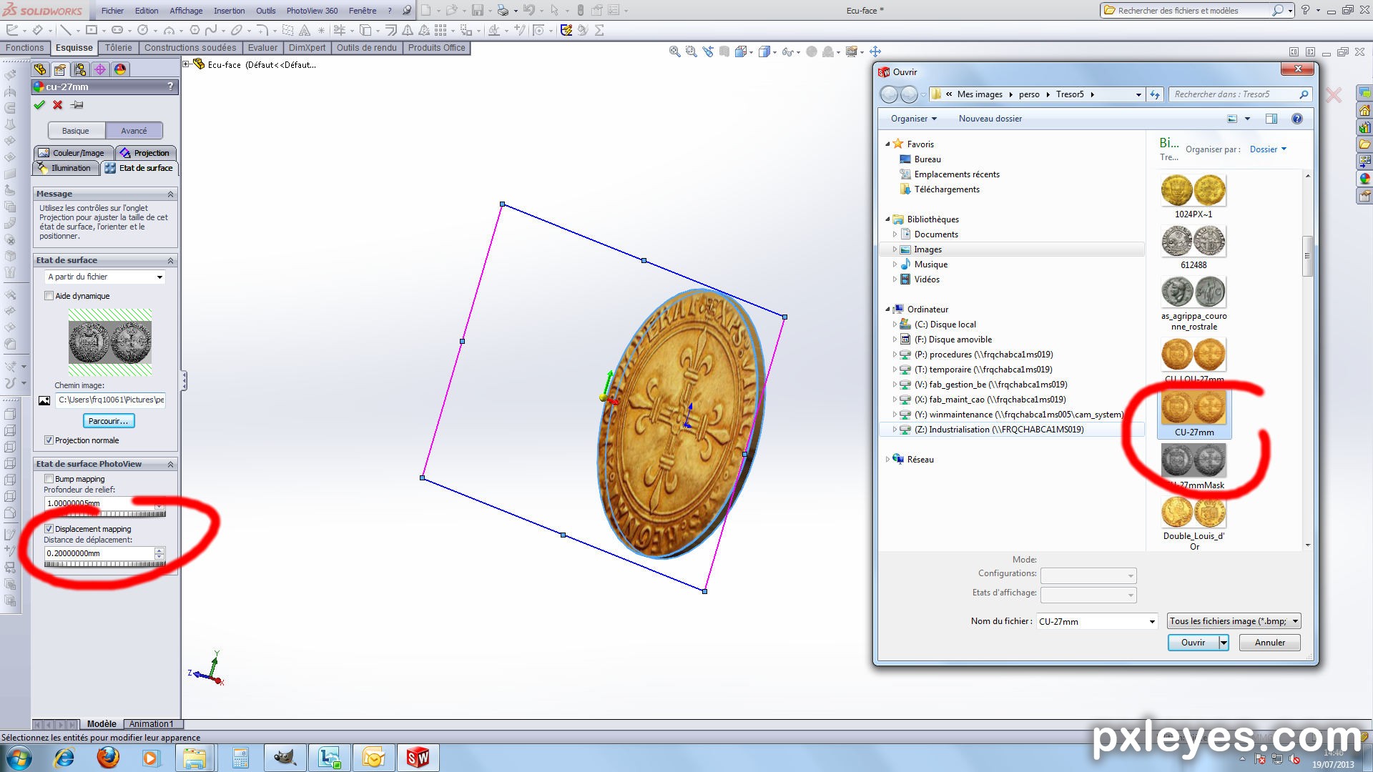Image resolution: width=1373 pixels, height=772 pixels.
Task: Select Images in the libraries tree
Action: 927,249
